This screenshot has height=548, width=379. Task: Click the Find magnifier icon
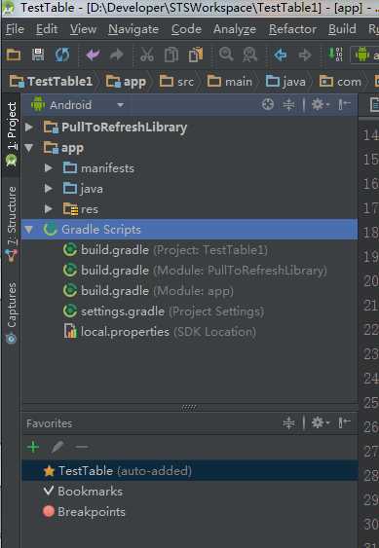click(226, 55)
